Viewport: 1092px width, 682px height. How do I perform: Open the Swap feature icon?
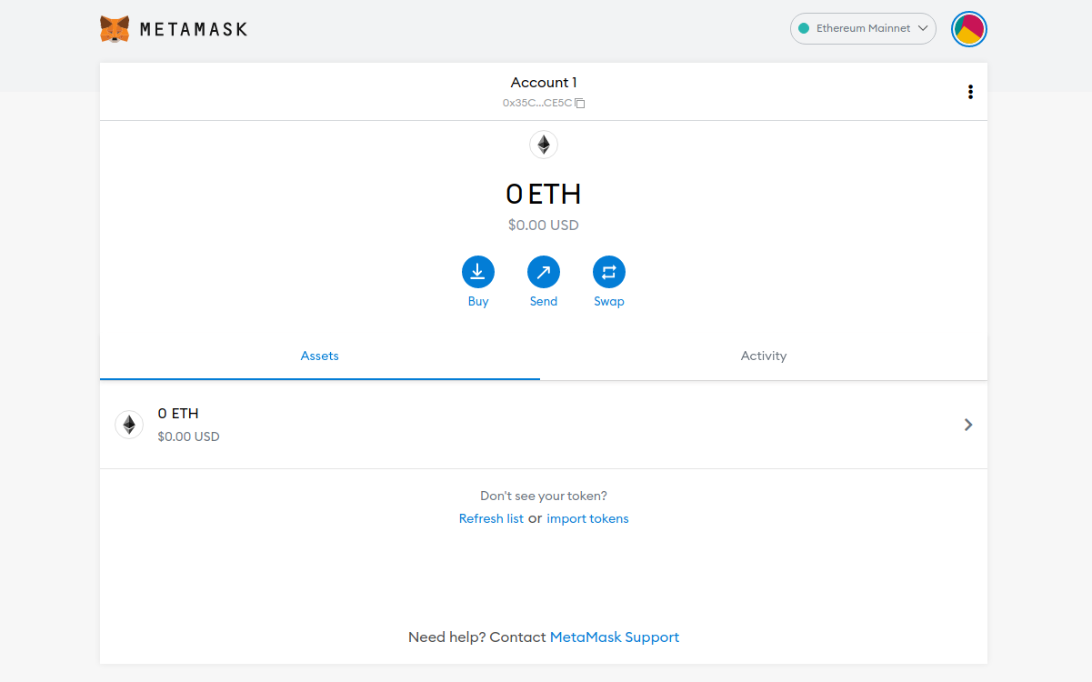609,271
